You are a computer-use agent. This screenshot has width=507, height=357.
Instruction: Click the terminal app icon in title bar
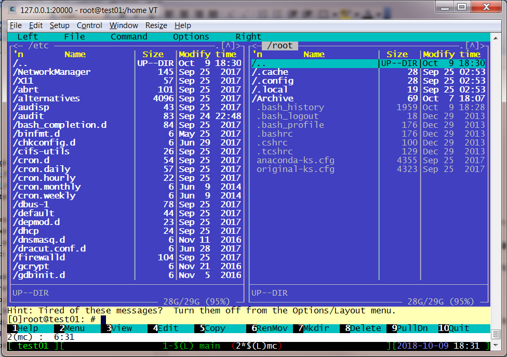[x=11, y=9]
